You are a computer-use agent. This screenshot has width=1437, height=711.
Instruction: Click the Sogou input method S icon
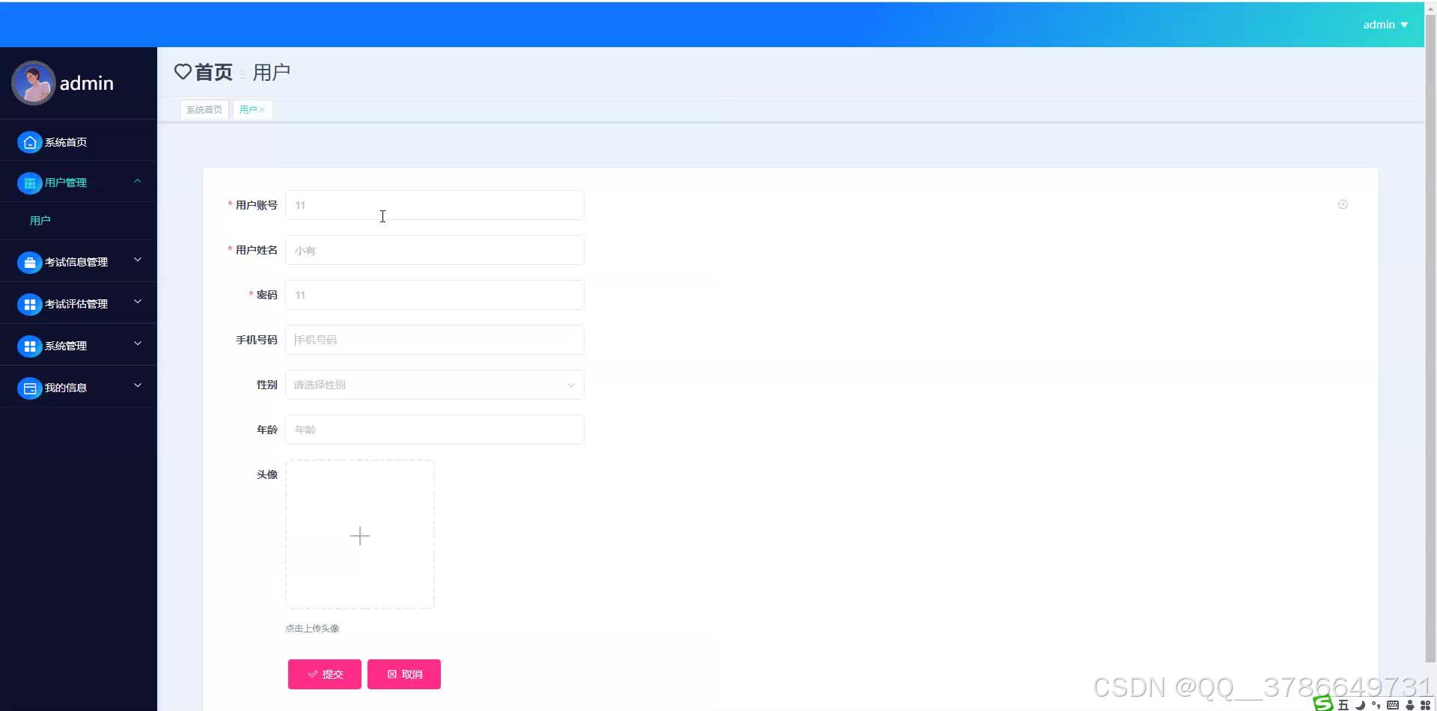(1323, 704)
